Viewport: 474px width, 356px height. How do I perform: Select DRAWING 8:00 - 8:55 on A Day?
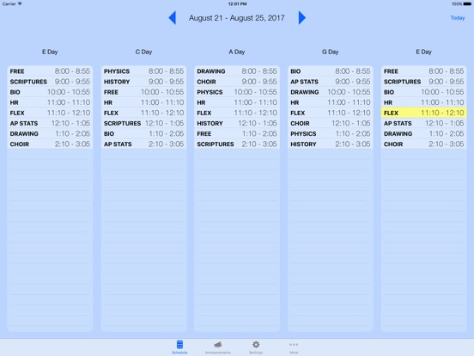237,71
